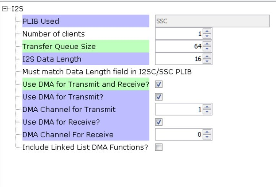Toggle Use DMA for Receive checkbox

click(158, 122)
